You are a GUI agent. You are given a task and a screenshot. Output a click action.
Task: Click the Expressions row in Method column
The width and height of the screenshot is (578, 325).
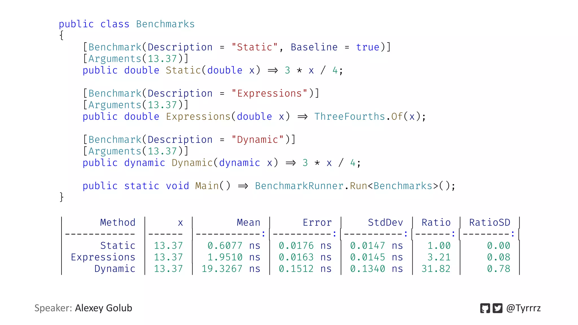coord(103,257)
